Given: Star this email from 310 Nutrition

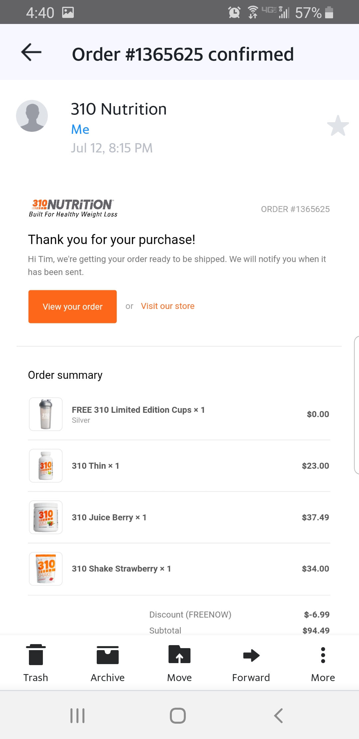Looking at the screenshot, I should coord(338,126).
